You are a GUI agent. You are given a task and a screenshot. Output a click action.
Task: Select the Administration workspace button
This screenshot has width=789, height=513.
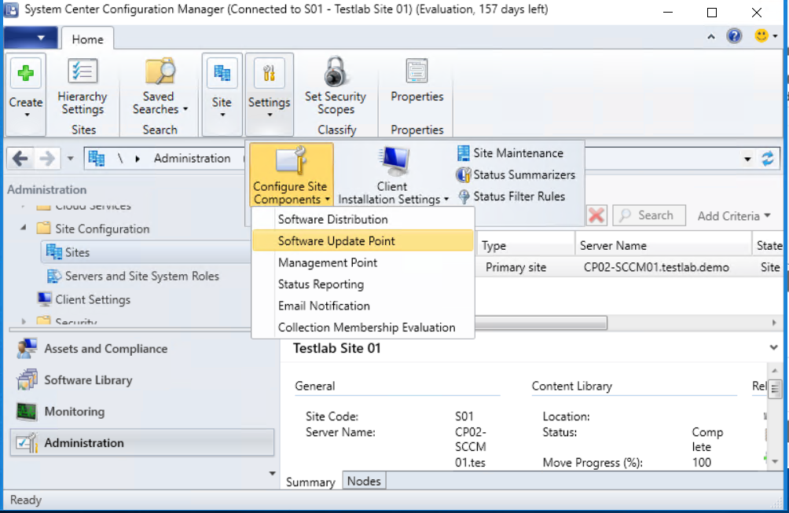click(x=142, y=442)
